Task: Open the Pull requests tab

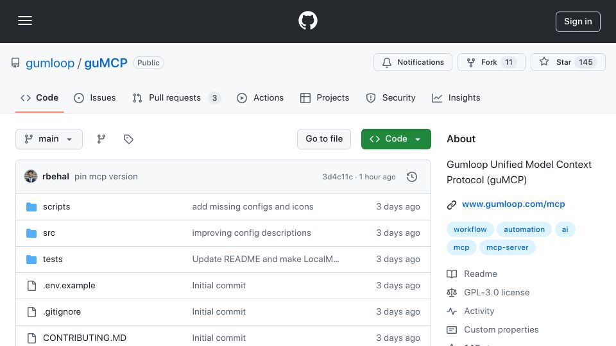Action: (176, 97)
